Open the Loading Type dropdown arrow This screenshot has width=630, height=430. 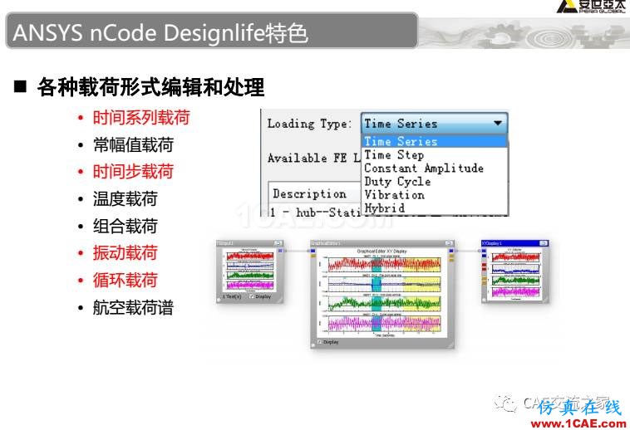click(x=497, y=124)
